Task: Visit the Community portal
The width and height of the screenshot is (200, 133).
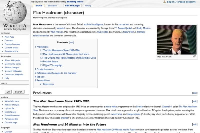Action: [x=13, y=64]
